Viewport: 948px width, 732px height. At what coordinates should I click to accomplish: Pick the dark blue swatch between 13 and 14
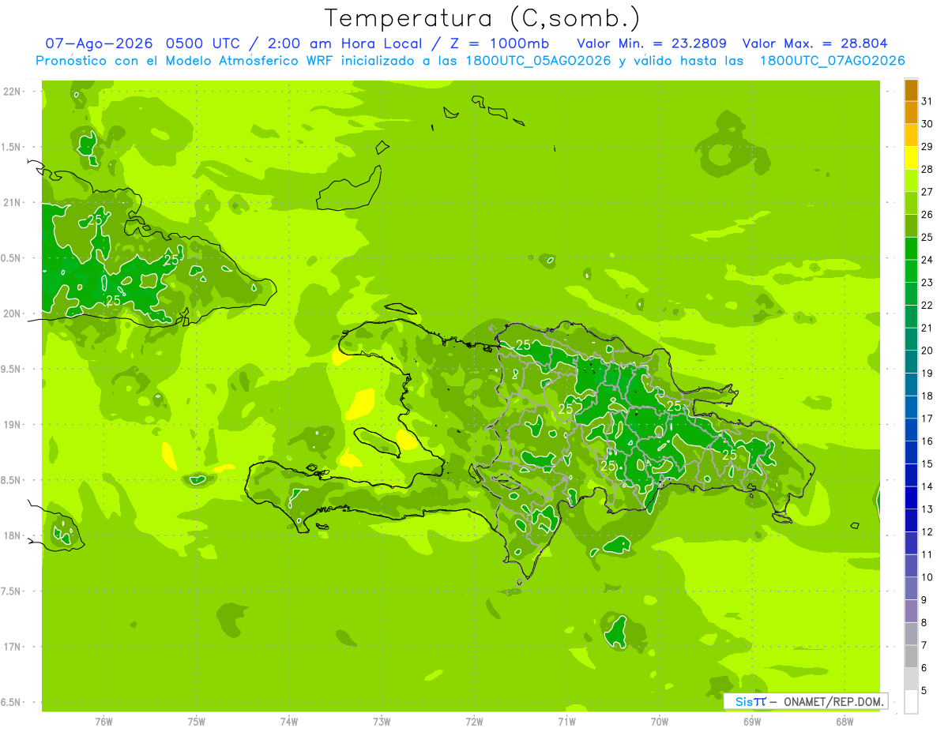coord(911,497)
